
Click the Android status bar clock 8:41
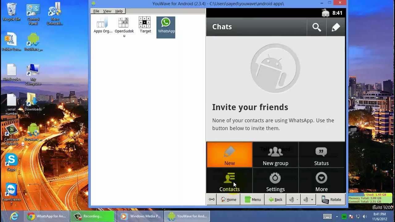[337, 13]
